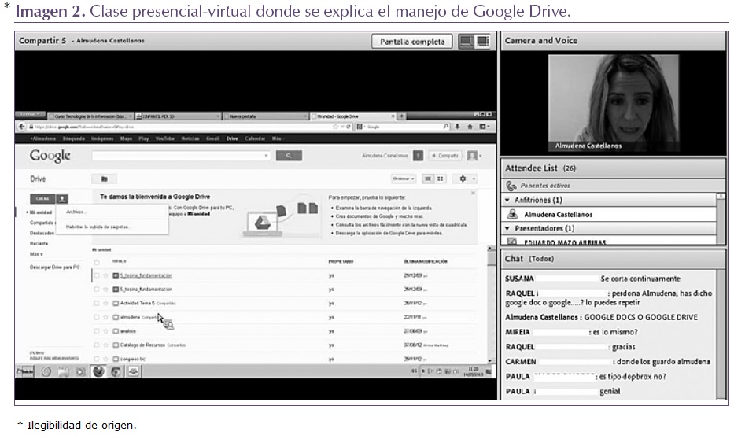
Task: Click the Crear button in Drive
Action: 42,198
